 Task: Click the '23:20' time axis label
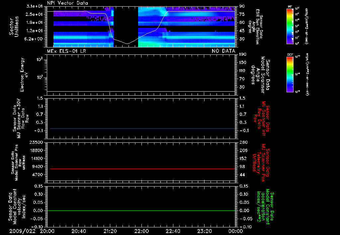pyautogui.click(x=204, y=231)
